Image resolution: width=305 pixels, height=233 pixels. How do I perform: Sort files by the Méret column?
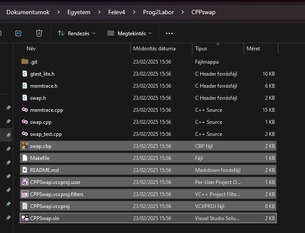click(x=253, y=49)
